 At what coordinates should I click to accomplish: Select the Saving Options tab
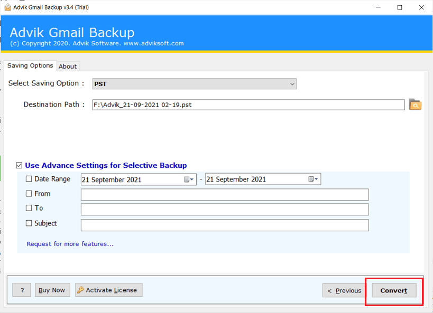[x=30, y=65]
